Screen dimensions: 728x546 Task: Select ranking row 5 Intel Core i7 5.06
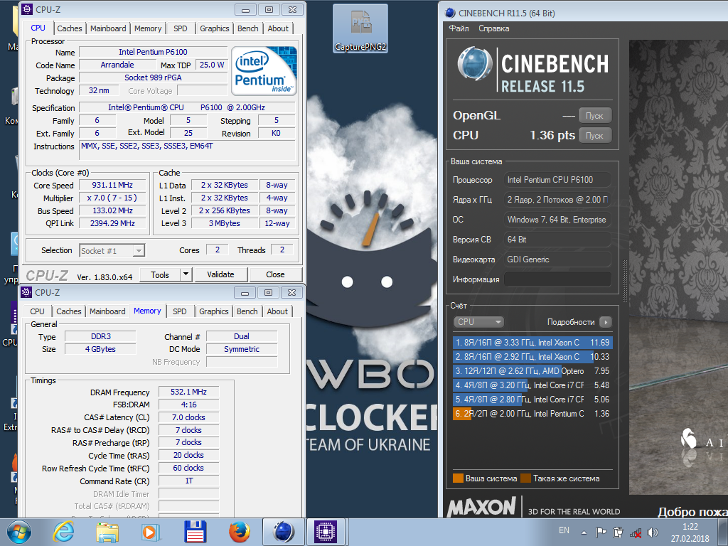pos(532,400)
